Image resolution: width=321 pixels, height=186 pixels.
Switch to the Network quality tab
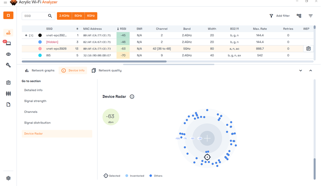click(107, 70)
